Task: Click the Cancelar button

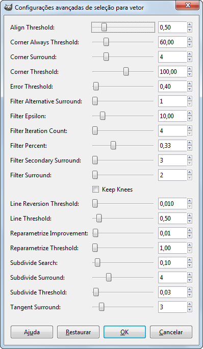Action: 171,332
